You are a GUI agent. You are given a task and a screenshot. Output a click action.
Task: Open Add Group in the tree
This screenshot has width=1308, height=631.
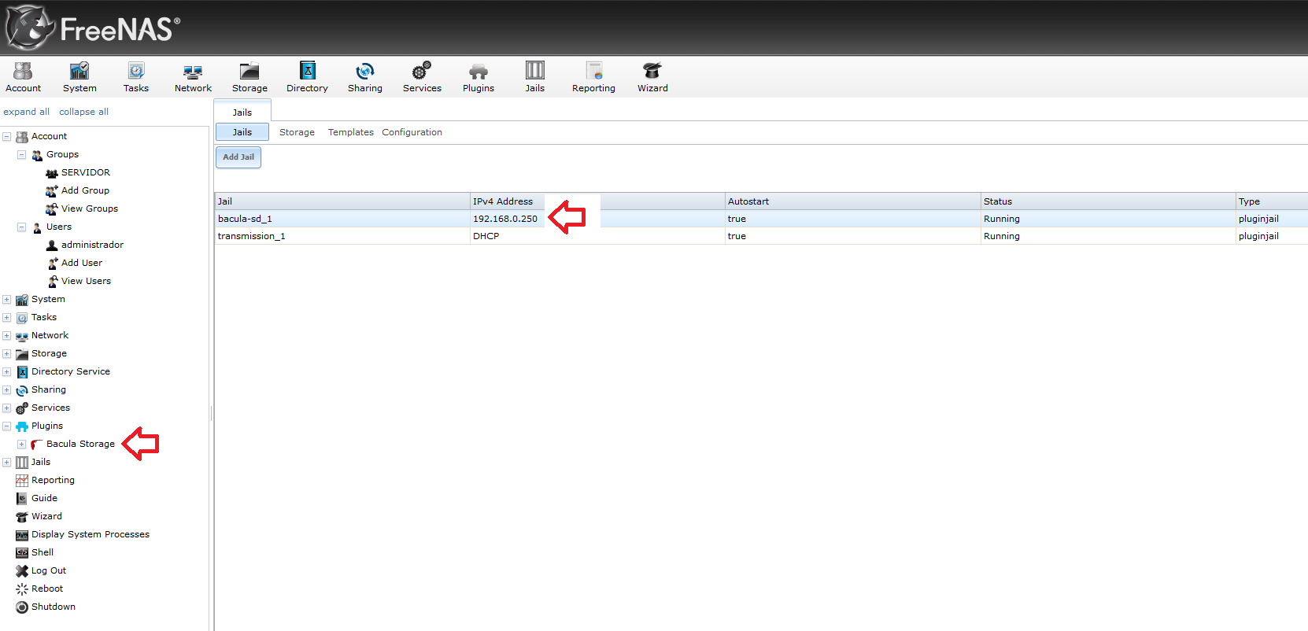[x=86, y=190]
